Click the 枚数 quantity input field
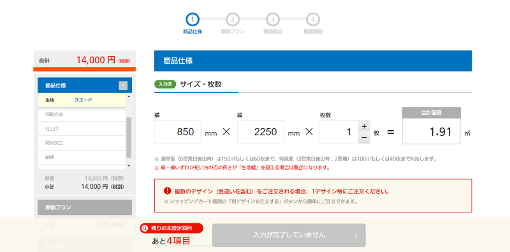The image size is (510, 252). coord(339,131)
